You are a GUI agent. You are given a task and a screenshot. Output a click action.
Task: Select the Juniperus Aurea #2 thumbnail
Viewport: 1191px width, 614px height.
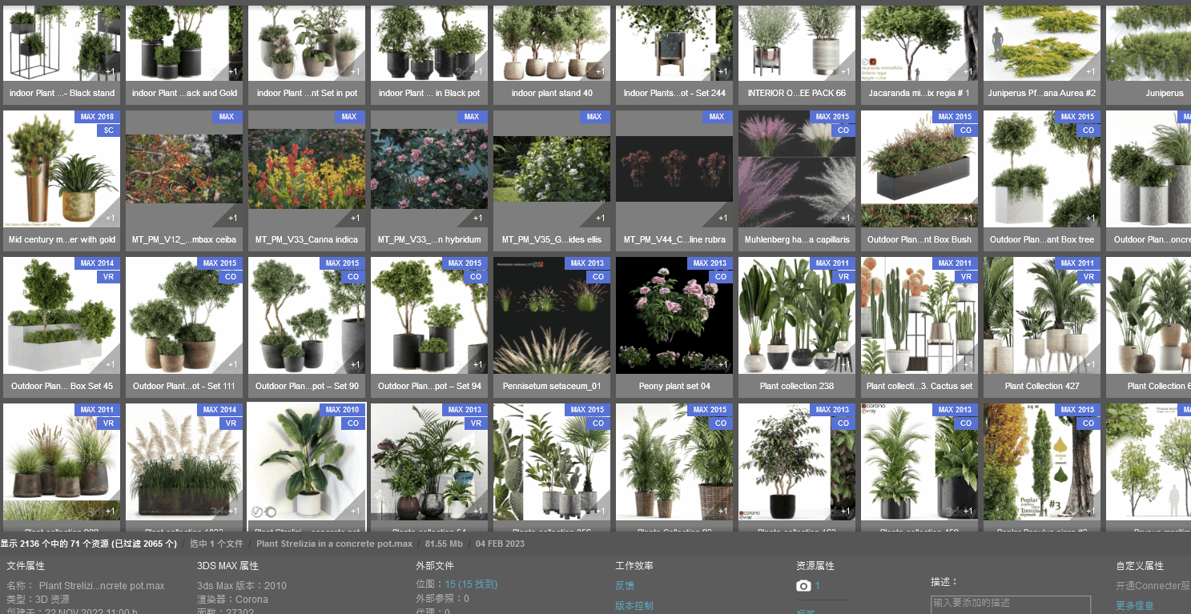[x=1041, y=44]
